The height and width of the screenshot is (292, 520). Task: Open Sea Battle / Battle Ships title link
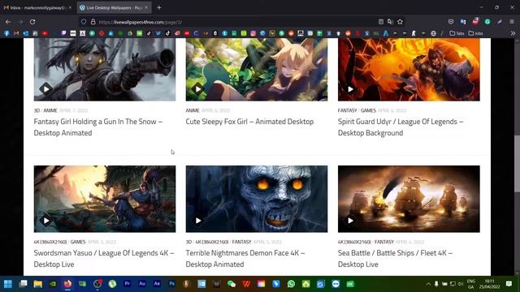point(395,259)
